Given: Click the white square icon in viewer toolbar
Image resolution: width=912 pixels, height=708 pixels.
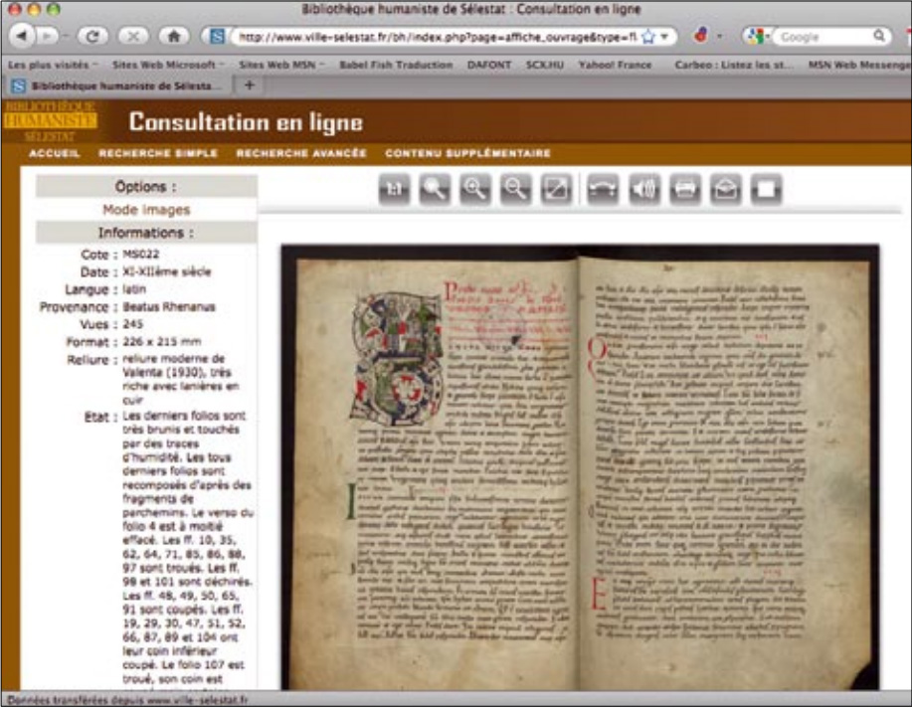Looking at the screenshot, I should pos(767,189).
